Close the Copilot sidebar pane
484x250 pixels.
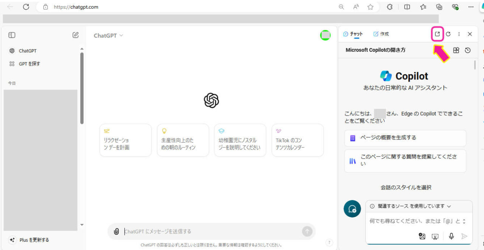(470, 34)
